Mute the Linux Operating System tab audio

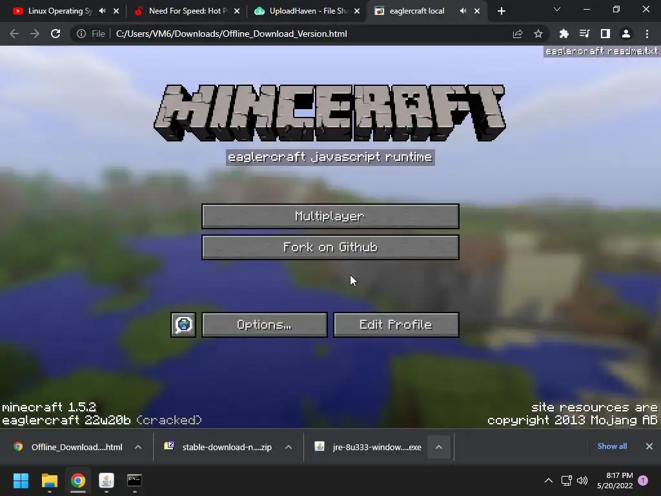coord(103,11)
